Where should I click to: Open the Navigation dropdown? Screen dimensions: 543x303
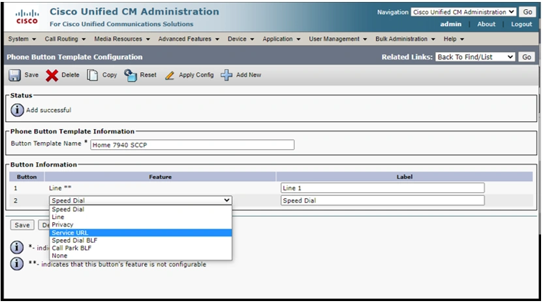coord(463,12)
